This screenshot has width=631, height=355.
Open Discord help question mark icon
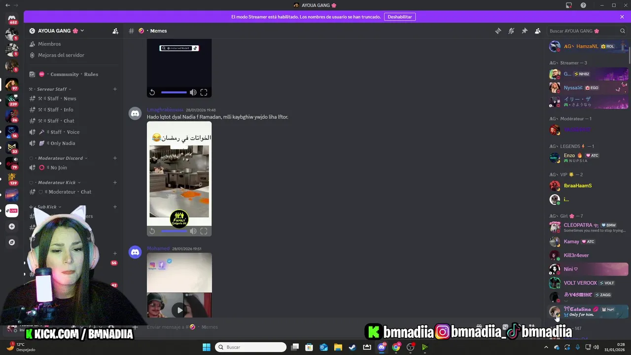click(584, 5)
